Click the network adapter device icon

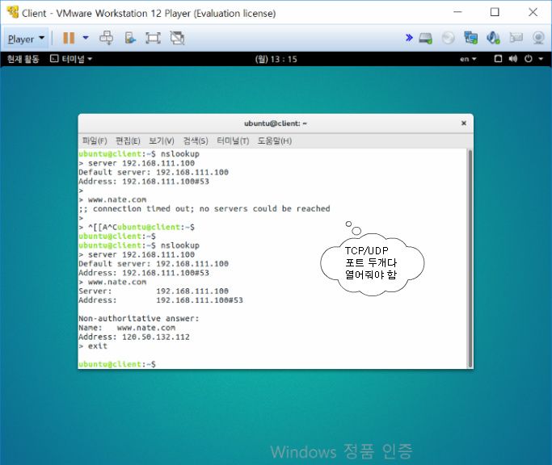point(470,38)
